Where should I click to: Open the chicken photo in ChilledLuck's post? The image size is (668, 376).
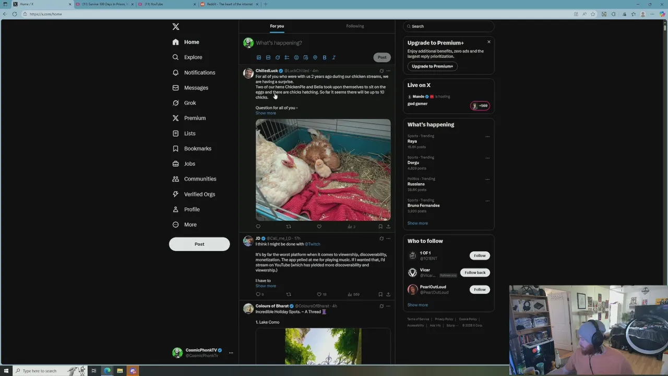pos(323,170)
